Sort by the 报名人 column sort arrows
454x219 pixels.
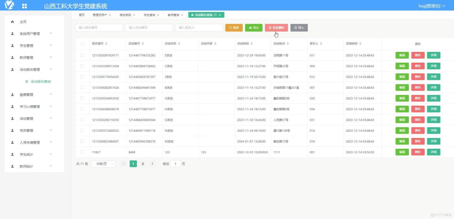pyautogui.click(x=321, y=43)
